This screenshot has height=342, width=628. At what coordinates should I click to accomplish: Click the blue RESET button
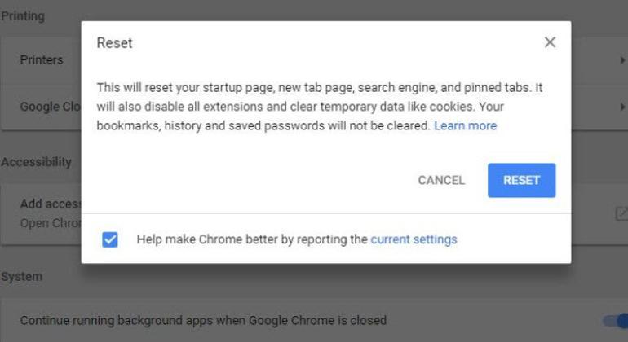tap(521, 180)
